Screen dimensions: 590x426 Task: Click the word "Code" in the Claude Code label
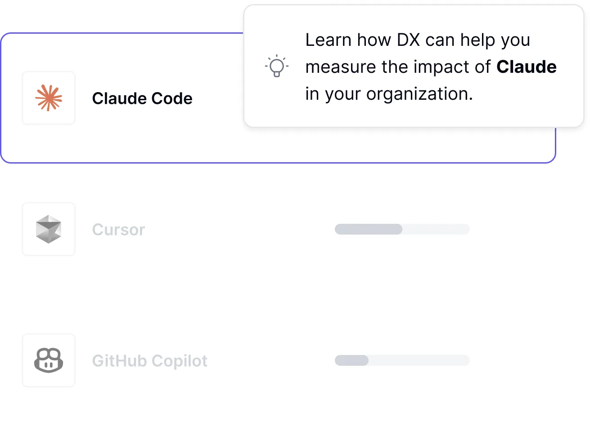(x=171, y=98)
